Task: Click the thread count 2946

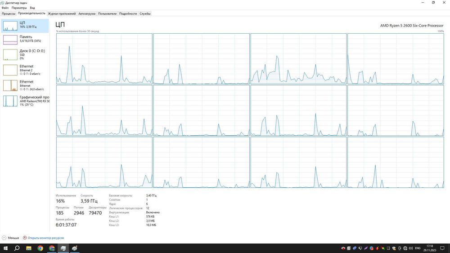Action: (79, 213)
